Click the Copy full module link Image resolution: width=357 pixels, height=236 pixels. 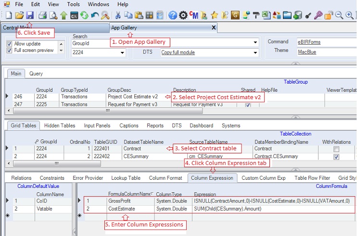178,52
